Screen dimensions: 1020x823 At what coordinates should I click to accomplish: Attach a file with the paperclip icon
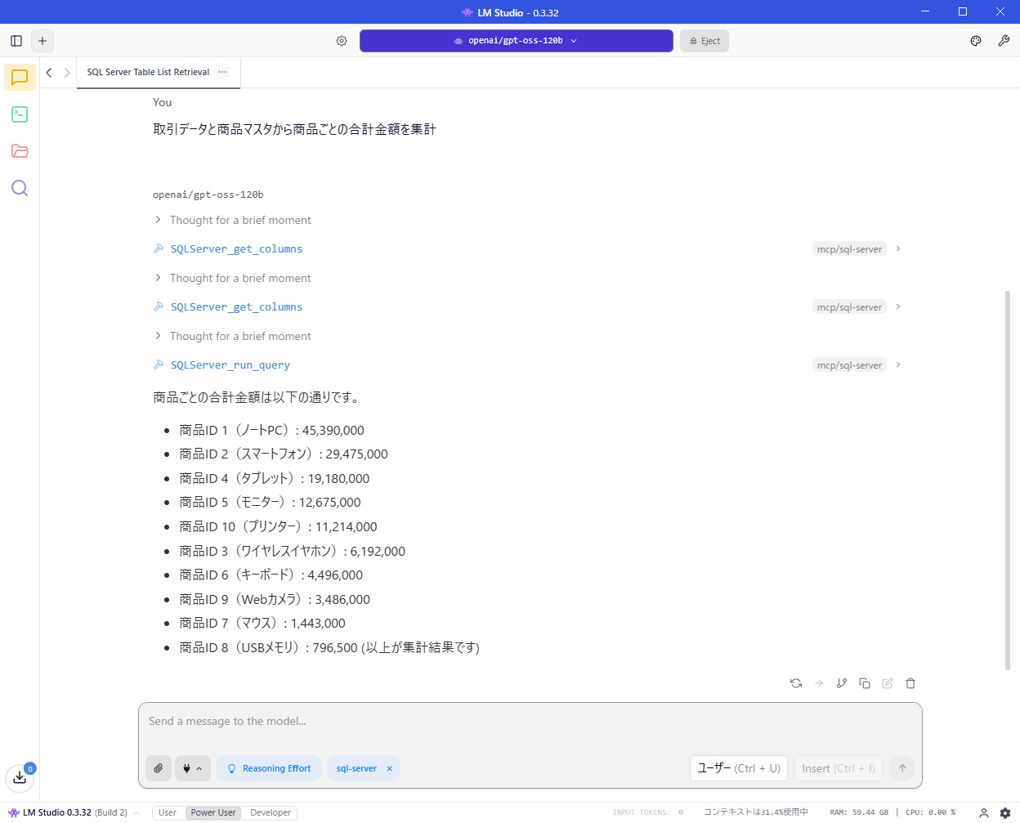(x=159, y=768)
